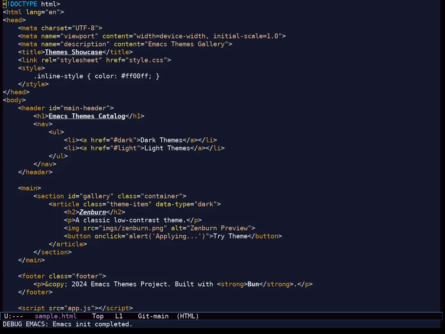Click the Emacs Themes Catalog heading text
This screenshot has width=445, height=334.
(x=87, y=116)
